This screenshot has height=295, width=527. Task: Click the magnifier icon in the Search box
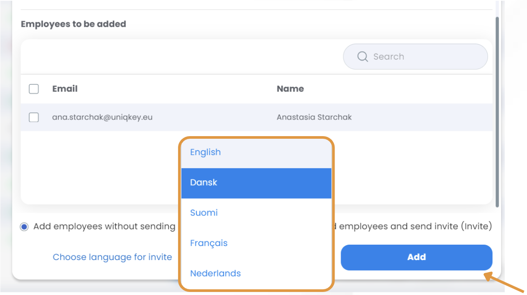click(x=363, y=56)
